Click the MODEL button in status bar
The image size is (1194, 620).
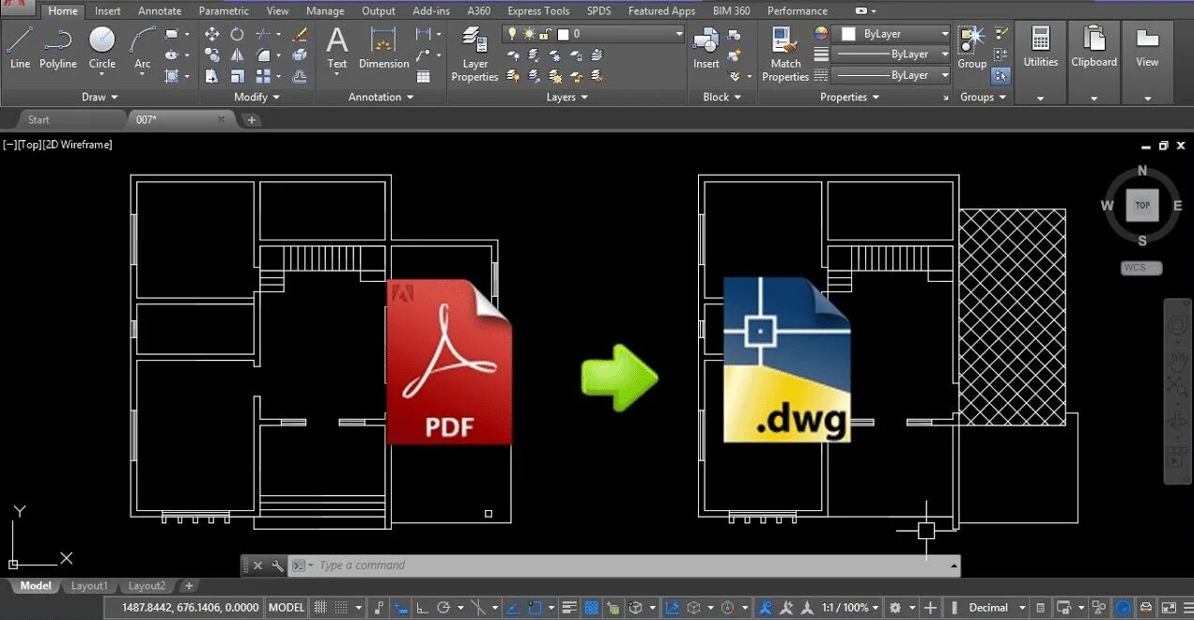(287, 607)
